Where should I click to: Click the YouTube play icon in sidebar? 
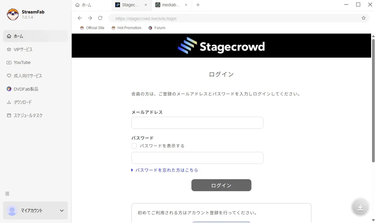tap(9, 62)
